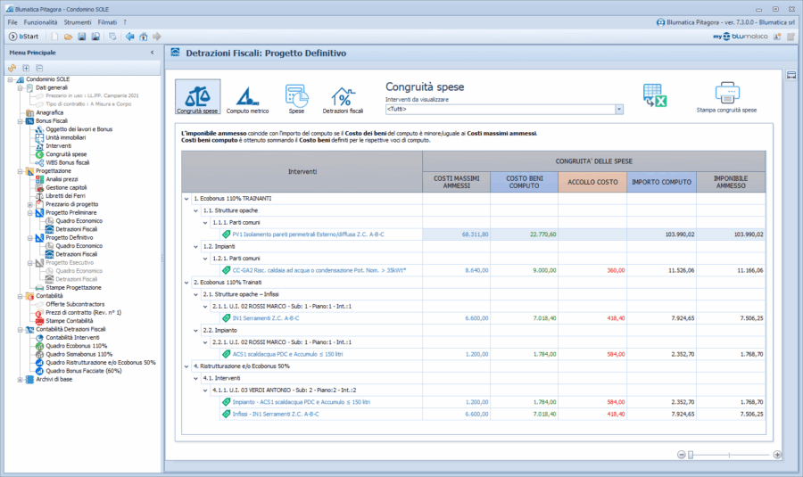Click value 11.166,06 in imponibile ammesso
Screen dimensions: 803x477
[x=750, y=270]
